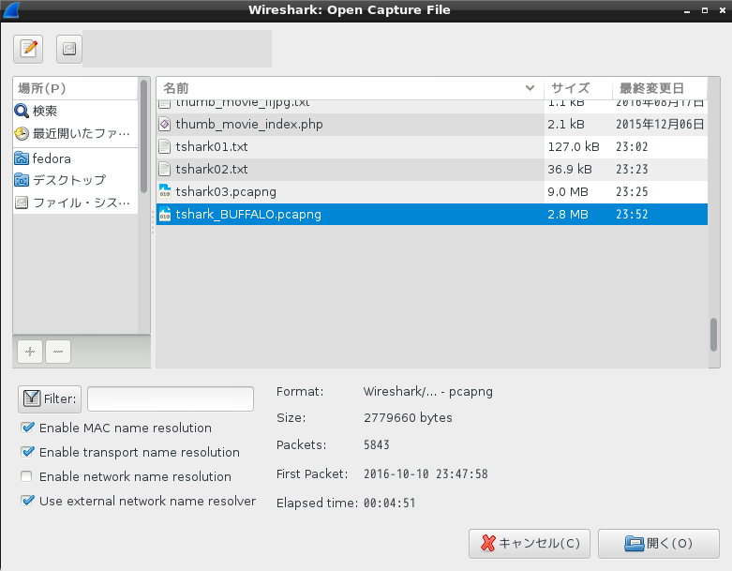Click the tshark02.txt document icon
The height and width of the screenshot is (571, 732).
(165, 169)
